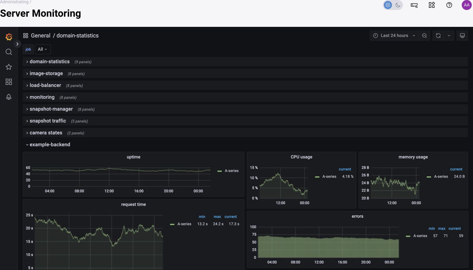Expand the monitoring row

click(245, 97)
